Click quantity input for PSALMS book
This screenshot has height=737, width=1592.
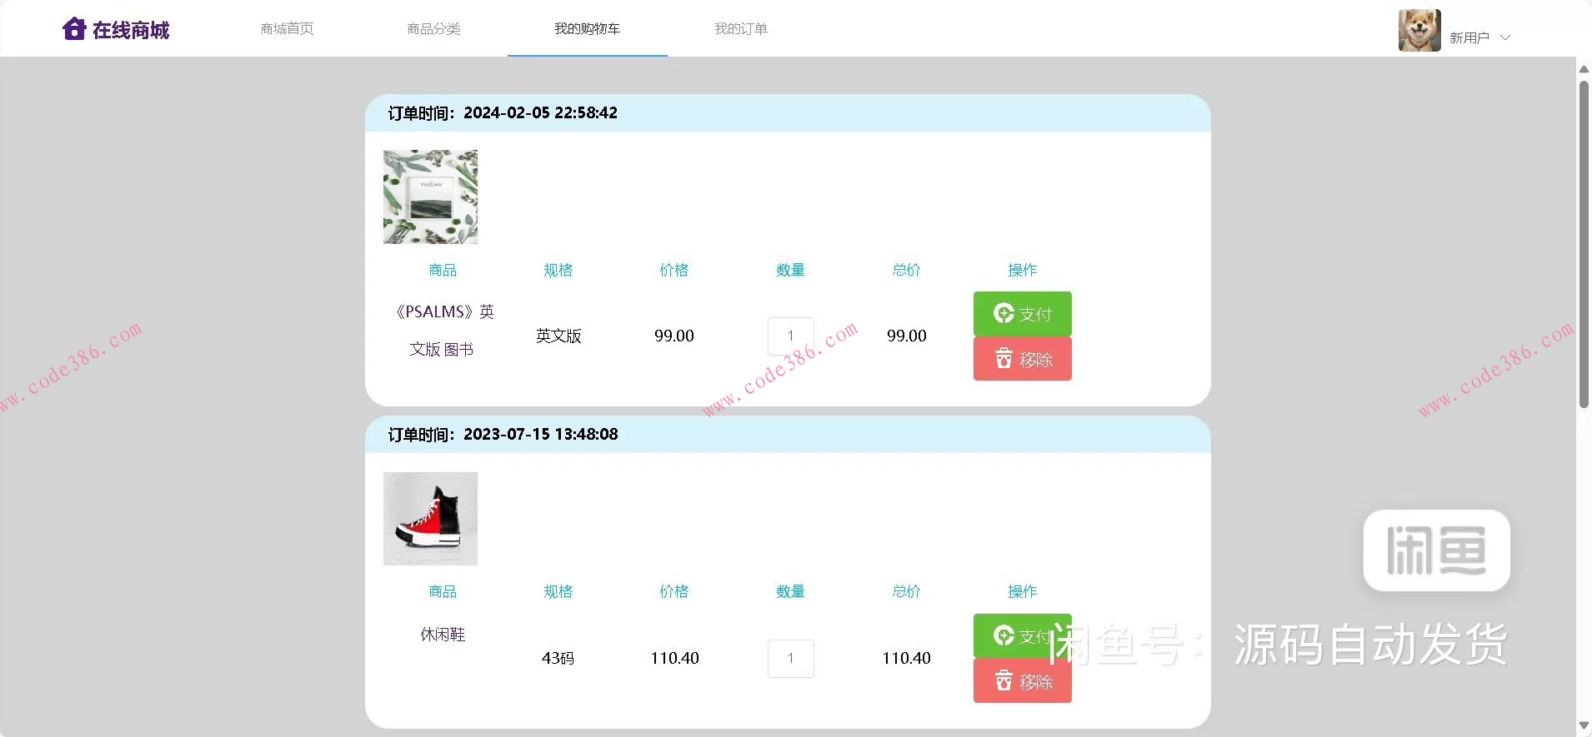790,336
